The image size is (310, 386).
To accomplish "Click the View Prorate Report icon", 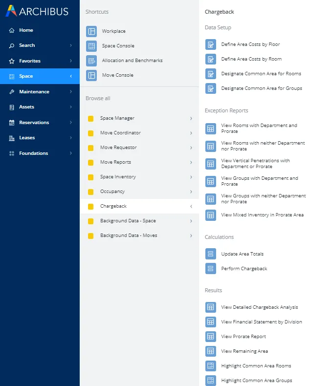I will (210, 337).
